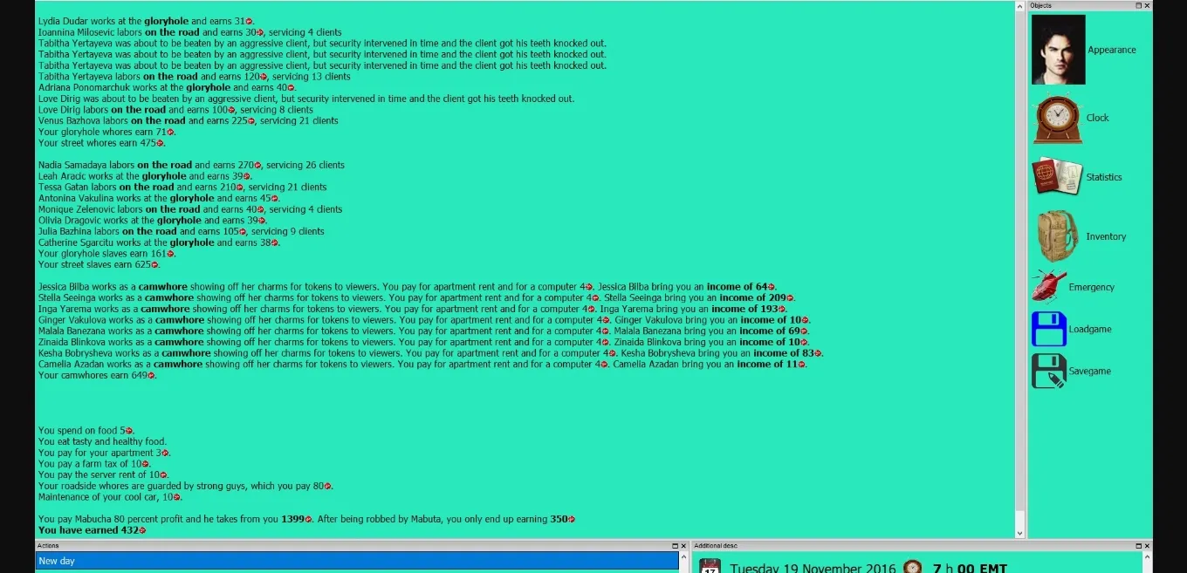The image size is (1187, 573).
Task: Click the red Emergency helicopter icon
Action: [x=1047, y=286]
